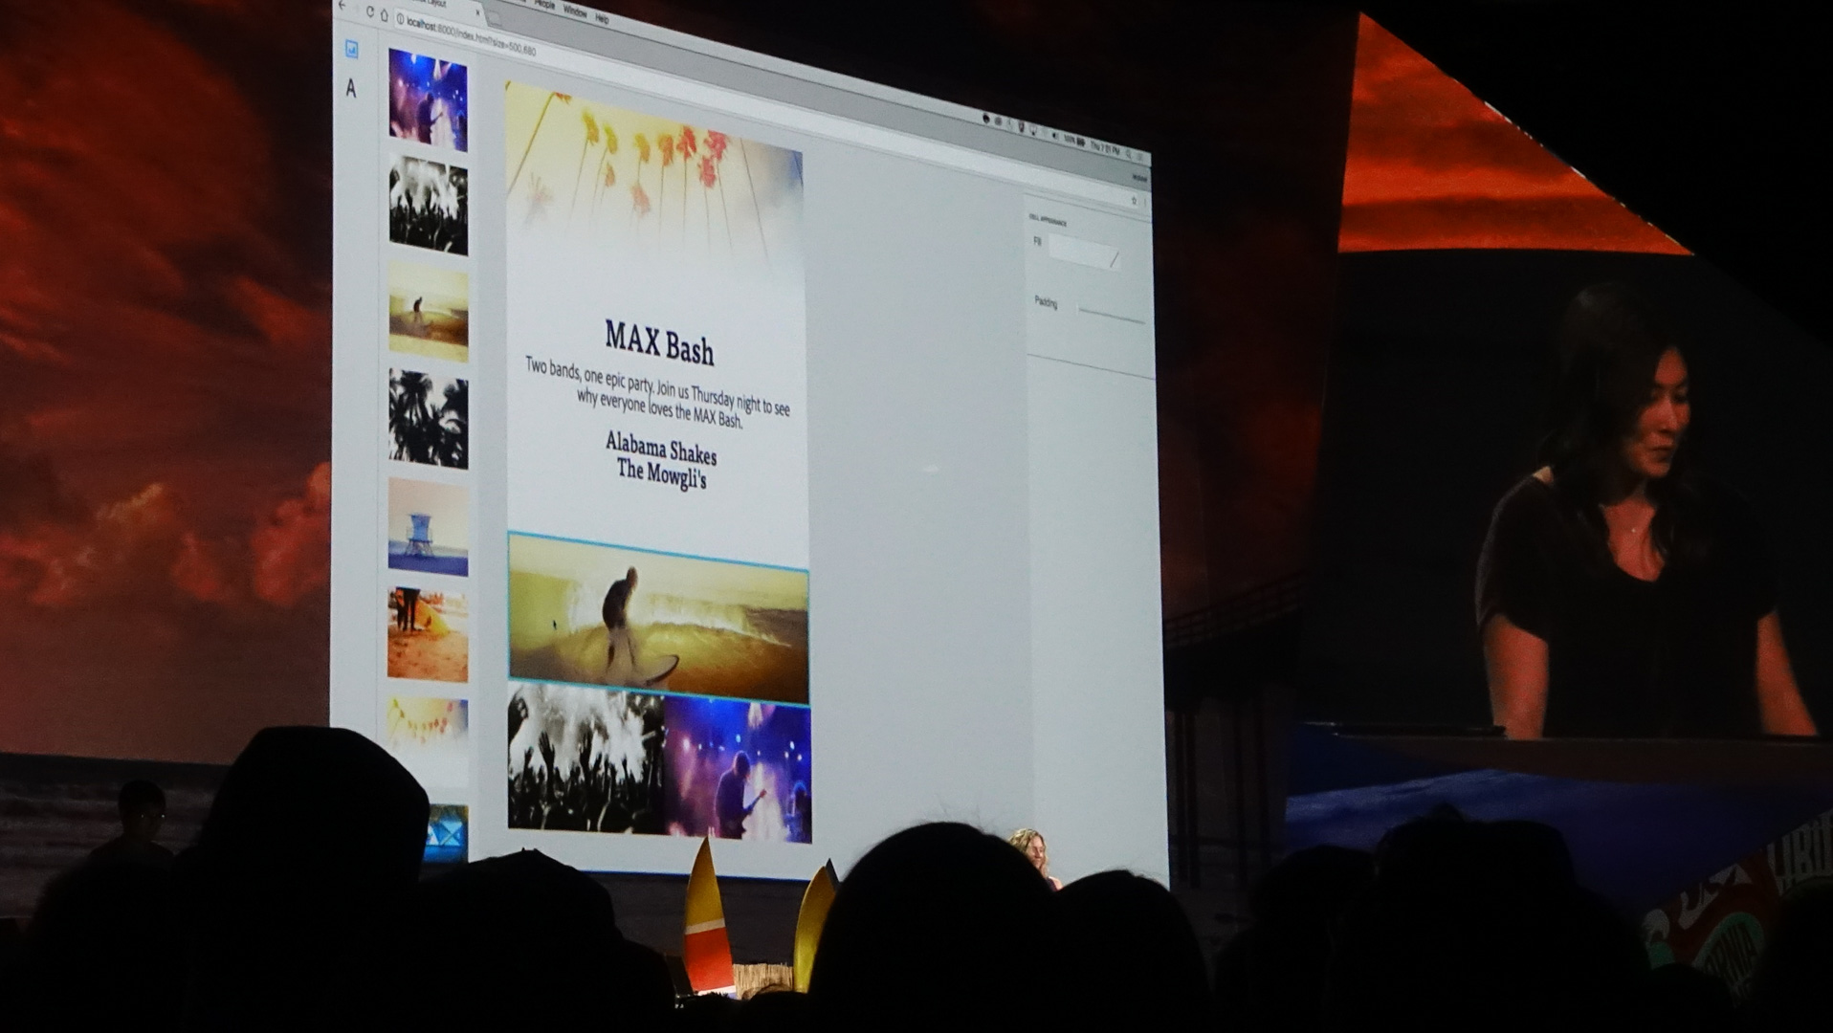Open the Help menu

(602, 17)
